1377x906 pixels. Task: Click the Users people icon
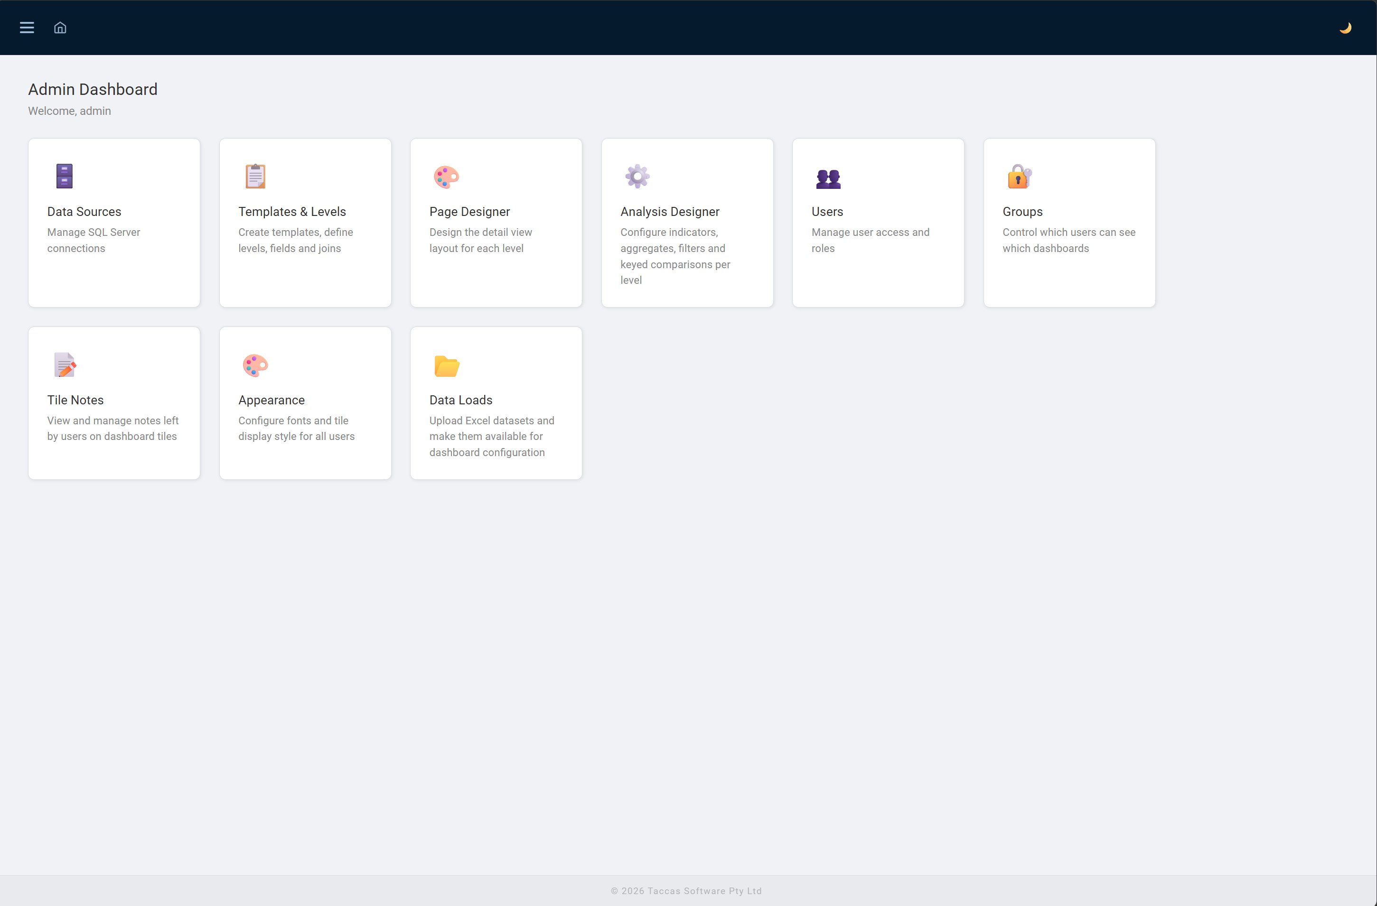828,179
